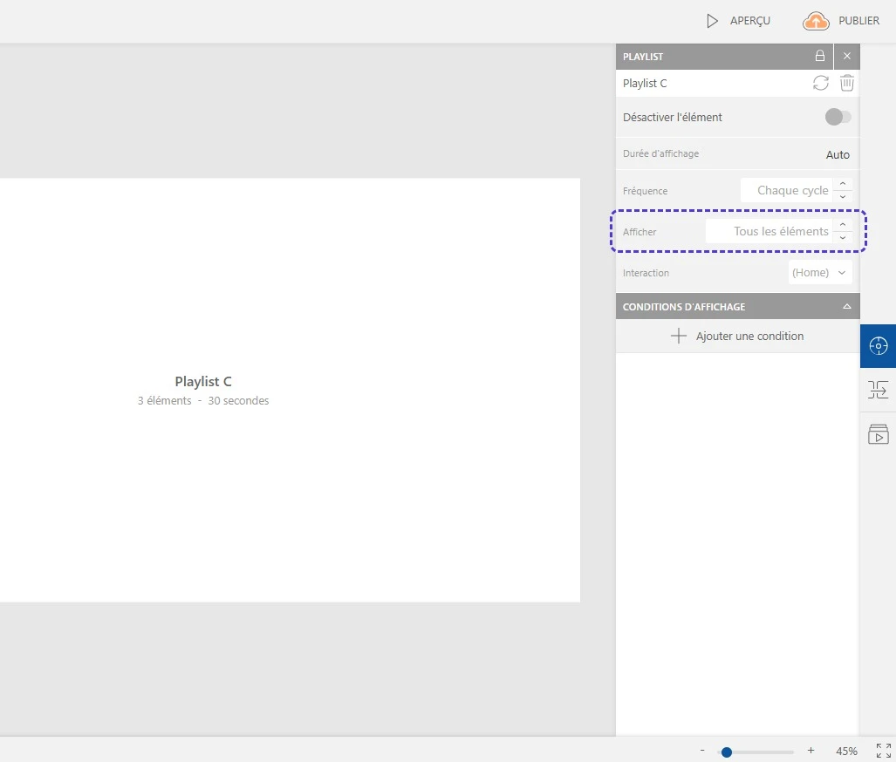Screen dimensions: 896x762
Task: Click the Tous les éléments Afficher field
Action: click(x=769, y=231)
